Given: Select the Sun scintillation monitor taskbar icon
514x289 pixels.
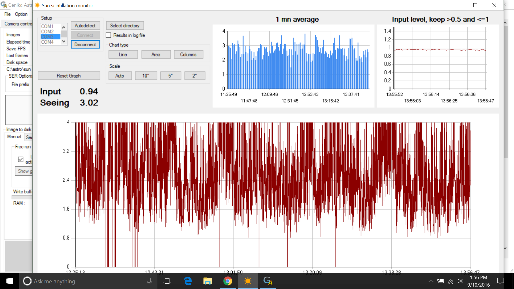Looking at the screenshot, I should (x=248, y=281).
